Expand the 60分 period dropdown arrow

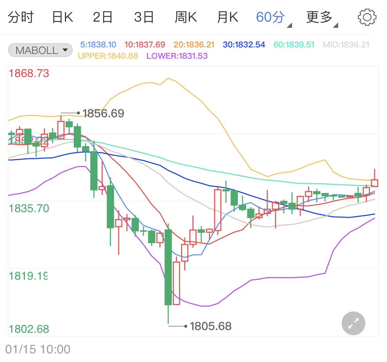[290, 25]
